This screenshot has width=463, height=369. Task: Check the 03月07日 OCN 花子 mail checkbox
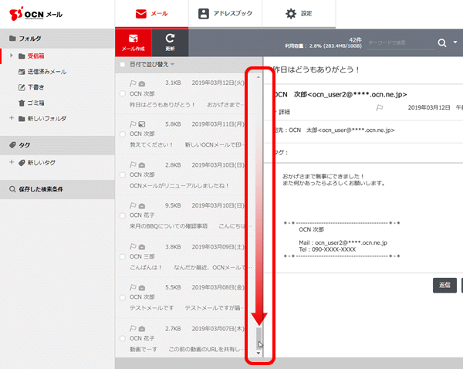pos(122,338)
